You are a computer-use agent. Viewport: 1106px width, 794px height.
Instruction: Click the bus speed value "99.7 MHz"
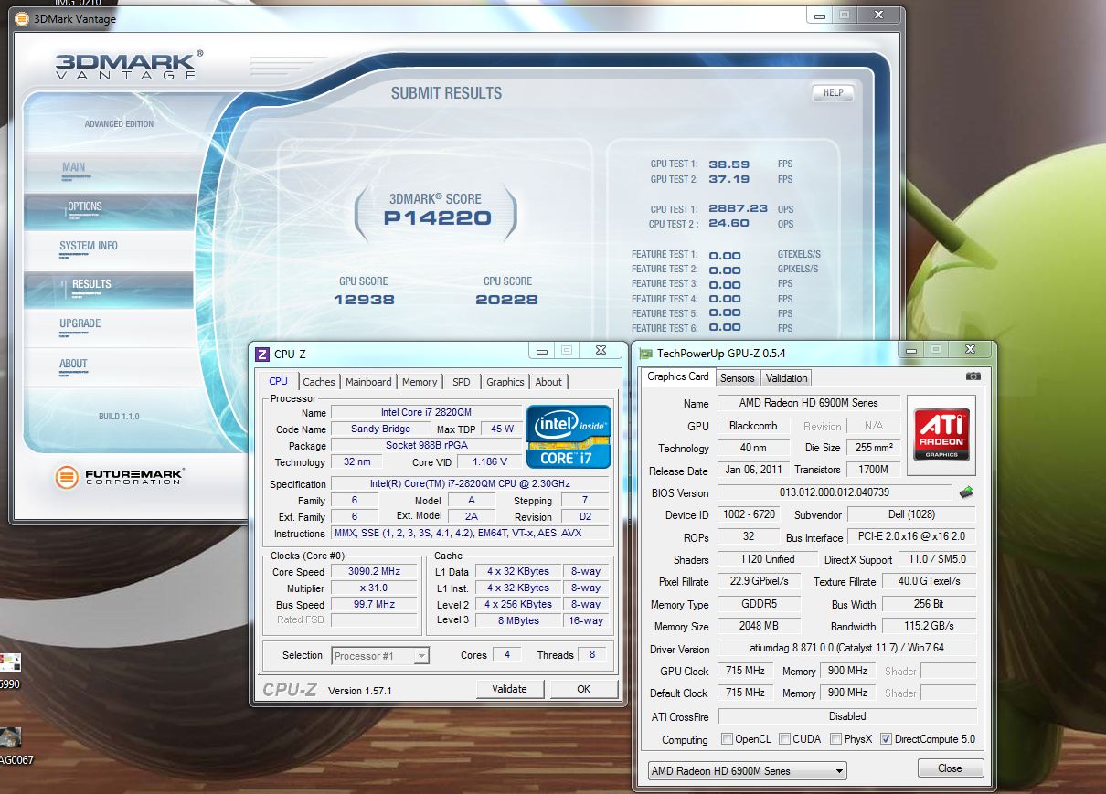tap(375, 605)
